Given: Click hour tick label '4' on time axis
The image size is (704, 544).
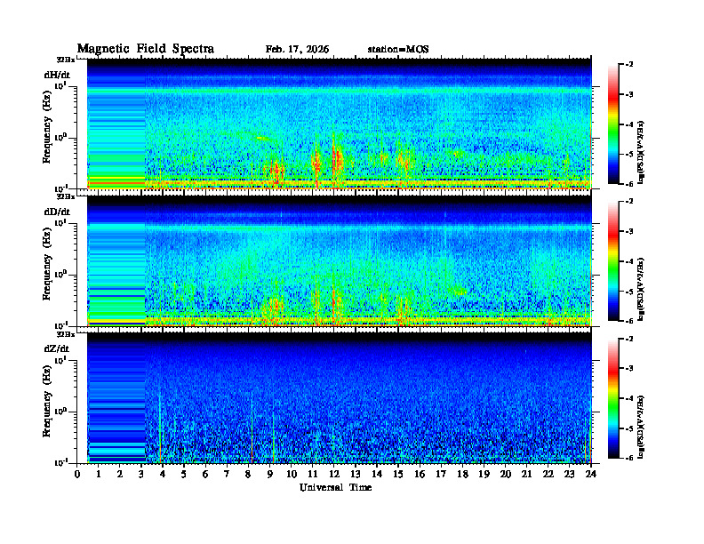Looking at the screenshot, I should coord(163,475).
